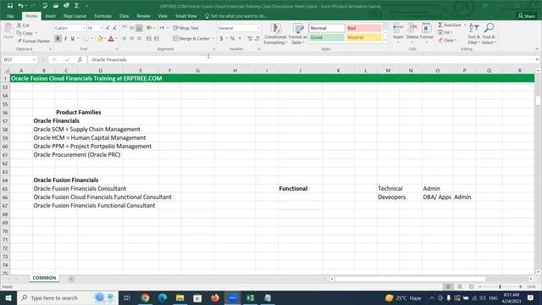Open the Merge & Center dropdown arrow
Image resolution: width=542 pixels, height=305 pixels.
(213, 38)
